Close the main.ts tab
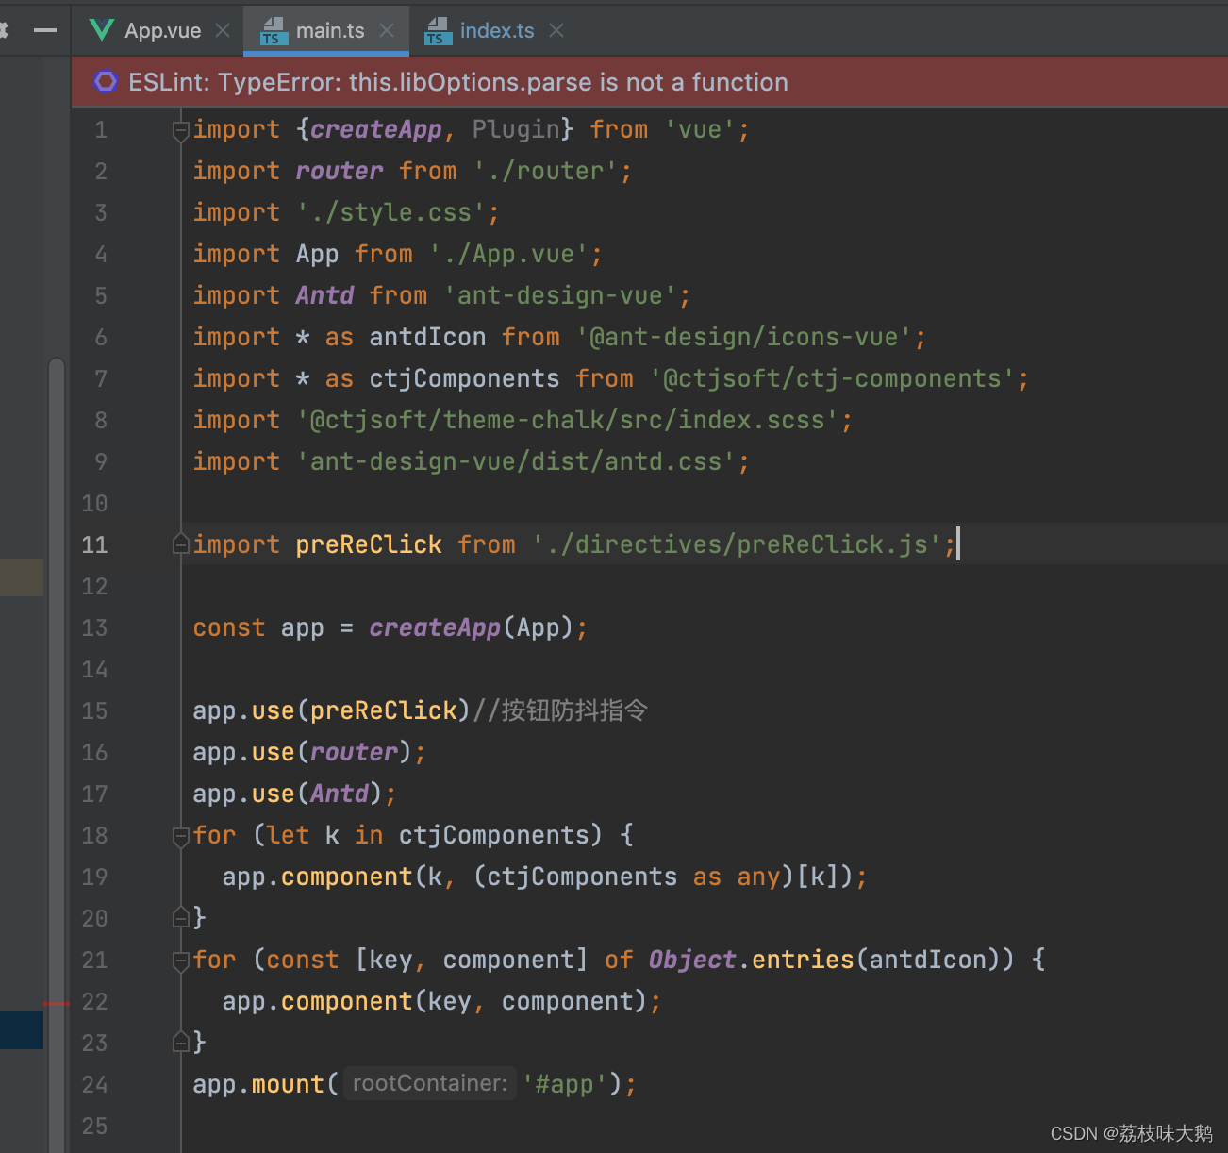Image resolution: width=1228 pixels, height=1153 pixels. (387, 30)
